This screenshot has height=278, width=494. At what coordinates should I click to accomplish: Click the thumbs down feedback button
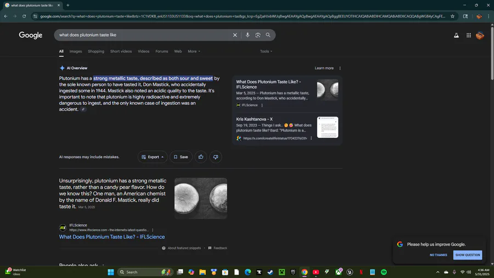pos(216,157)
